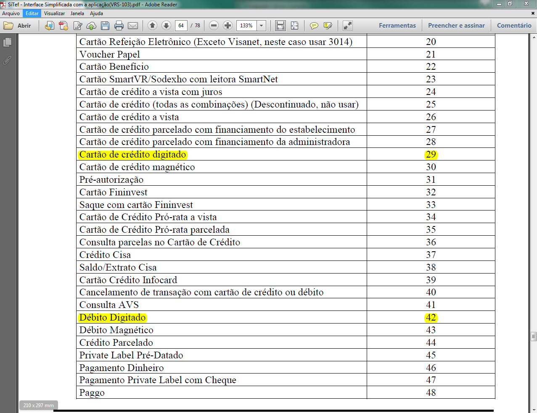Image resolution: width=537 pixels, height=413 pixels.
Task: Open the Visualizar menu
Action: click(x=54, y=13)
